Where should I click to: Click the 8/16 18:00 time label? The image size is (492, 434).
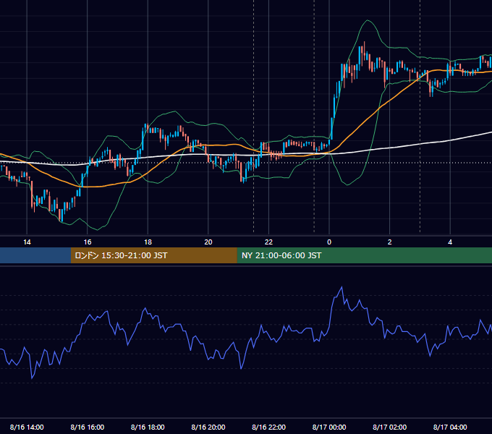pos(148,427)
